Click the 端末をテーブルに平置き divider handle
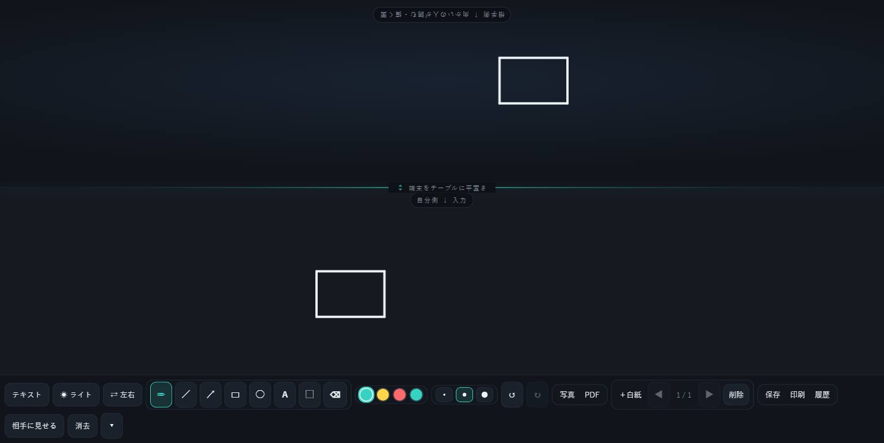884x443 pixels. (x=442, y=188)
